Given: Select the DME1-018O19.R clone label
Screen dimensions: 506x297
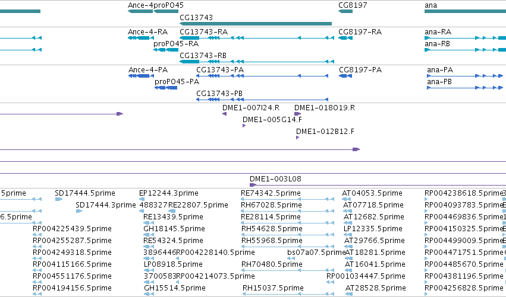Looking at the screenshot, I should point(325,108).
